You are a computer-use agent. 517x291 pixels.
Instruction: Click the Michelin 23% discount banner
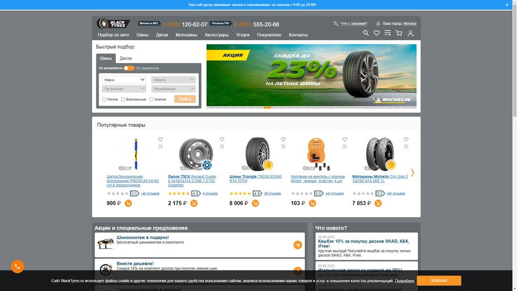tap(311, 75)
